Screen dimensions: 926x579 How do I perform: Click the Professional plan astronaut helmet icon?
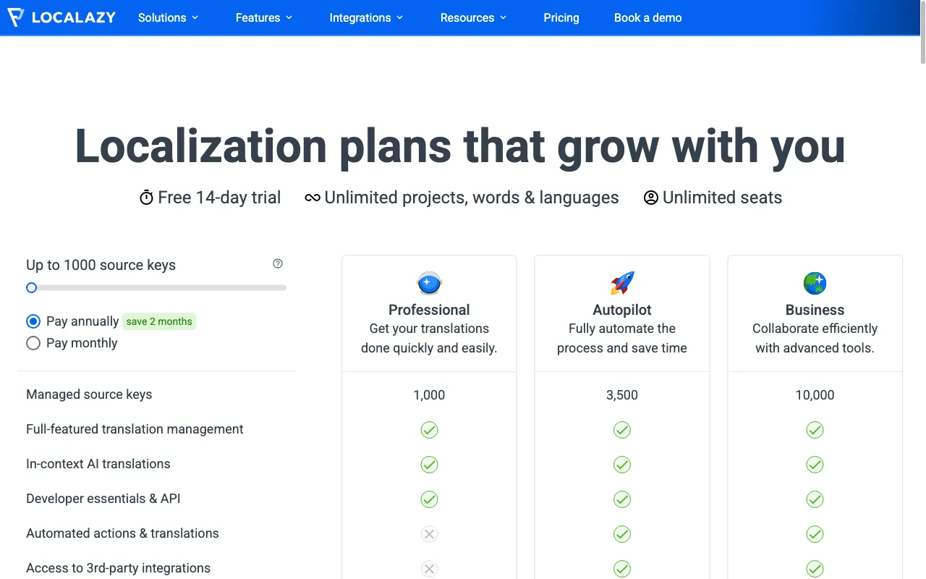(x=429, y=283)
